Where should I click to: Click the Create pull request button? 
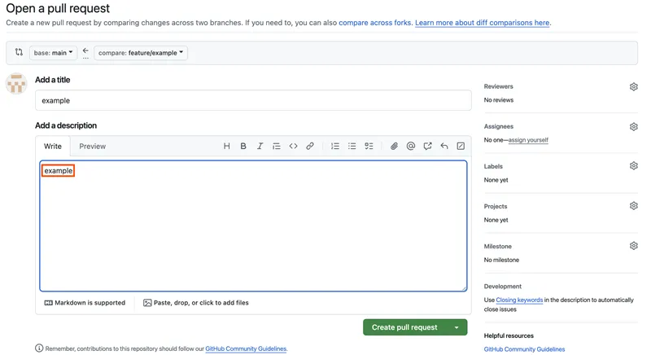[404, 327]
